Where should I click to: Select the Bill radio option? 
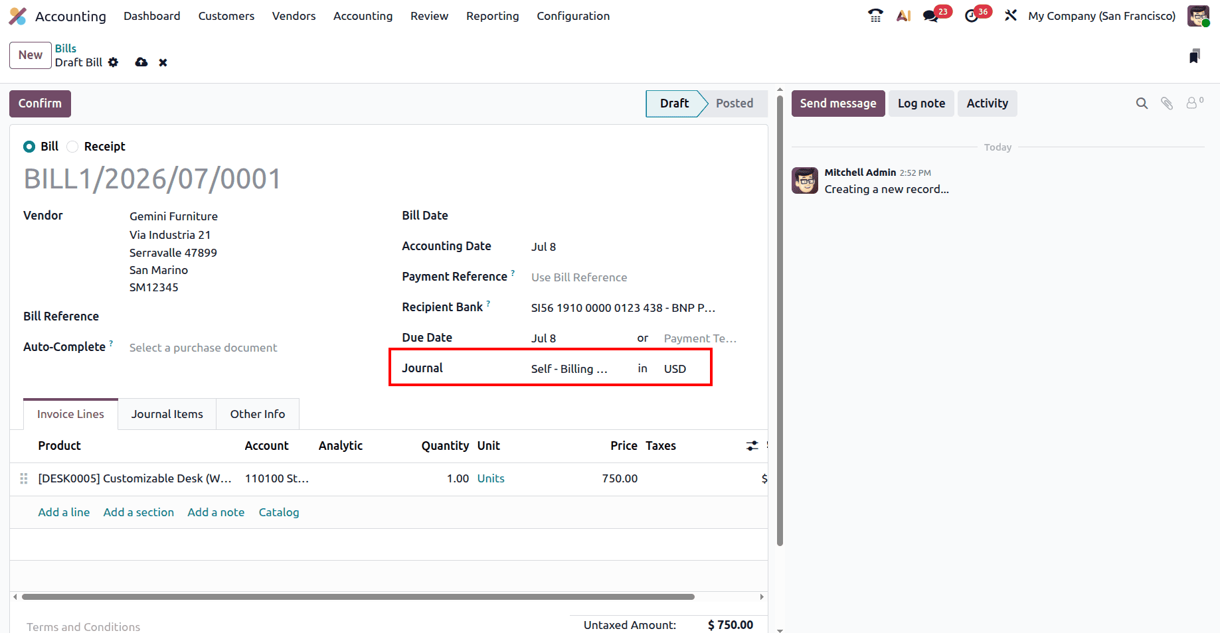(x=29, y=147)
